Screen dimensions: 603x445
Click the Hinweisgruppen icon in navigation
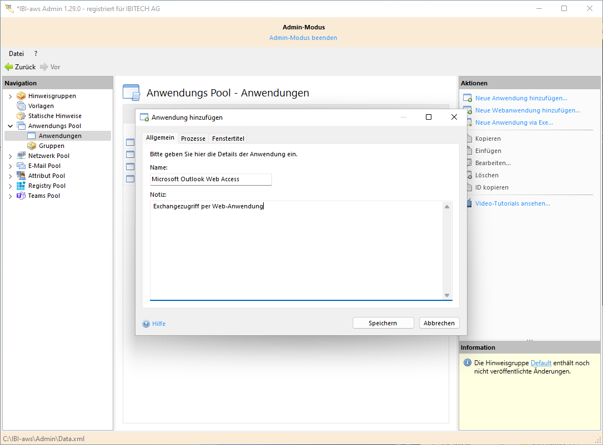(x=21, y=96)
